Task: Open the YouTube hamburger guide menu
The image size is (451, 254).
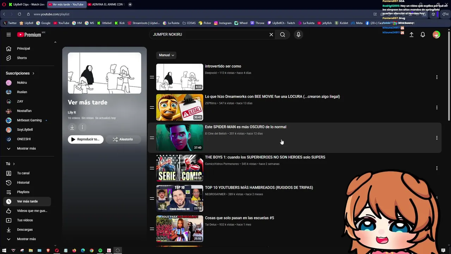Action: pyautogui.click(x=8, y=35)
